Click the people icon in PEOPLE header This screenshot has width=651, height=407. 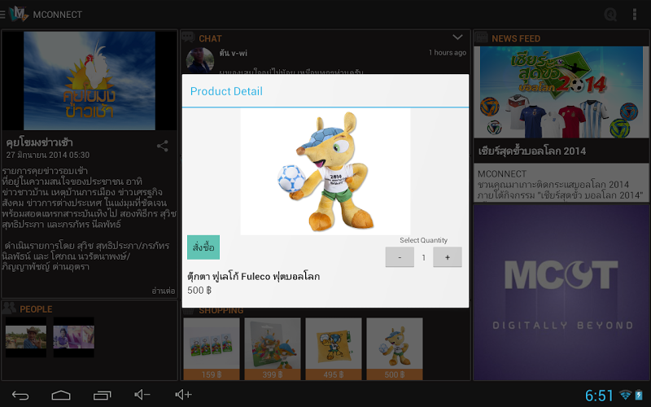[x=9, y=308]
